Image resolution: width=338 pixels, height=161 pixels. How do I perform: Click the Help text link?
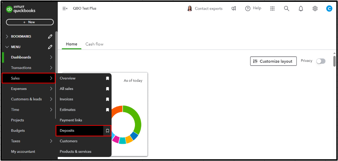257,8
